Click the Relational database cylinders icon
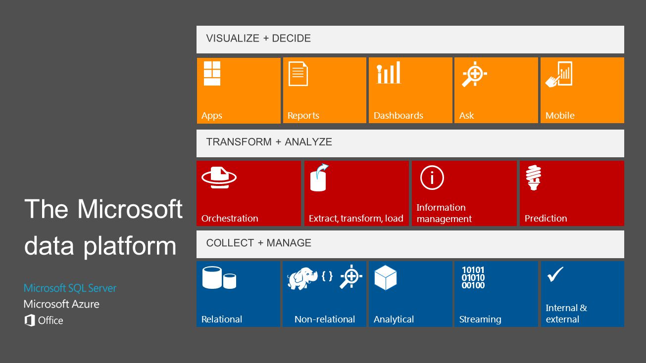Viewport: 646px width, 363px height. tap(219, 277)
